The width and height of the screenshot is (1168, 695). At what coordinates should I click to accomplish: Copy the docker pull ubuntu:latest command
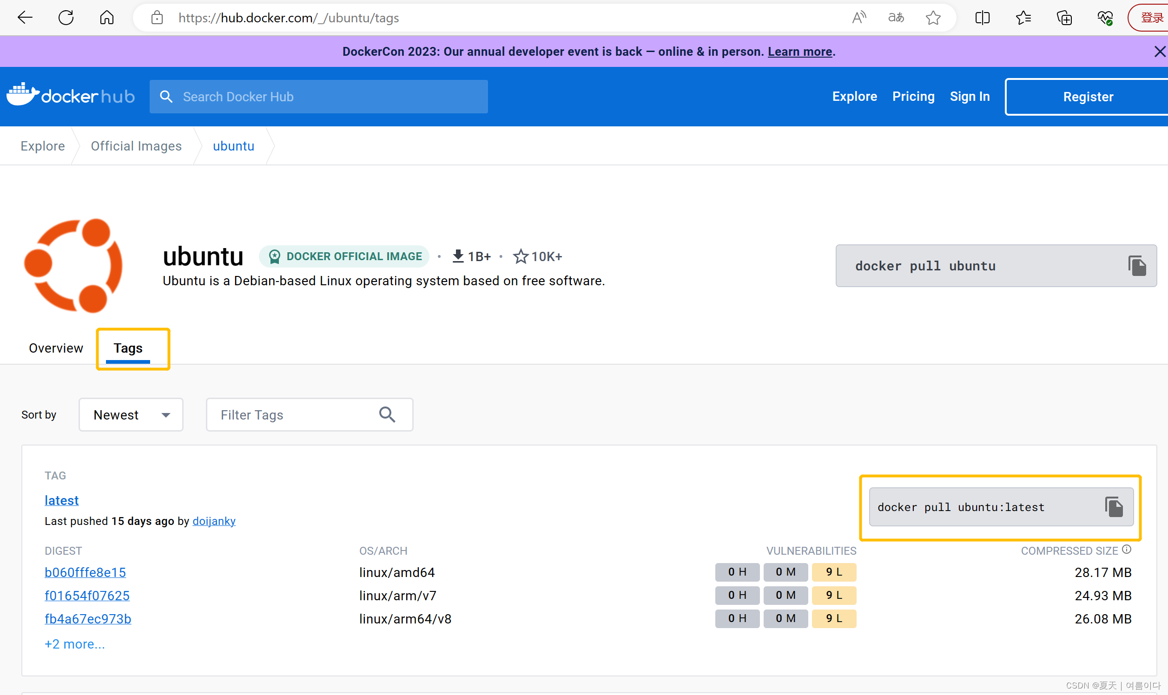[1113, 507]
